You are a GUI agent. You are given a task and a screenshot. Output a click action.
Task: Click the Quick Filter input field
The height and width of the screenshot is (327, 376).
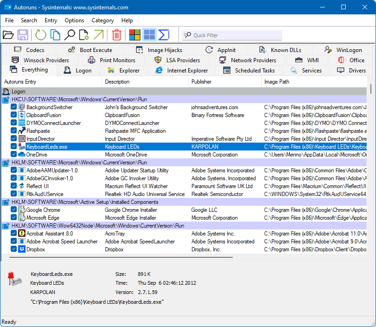pyautogui.click(x=231, y=35)
